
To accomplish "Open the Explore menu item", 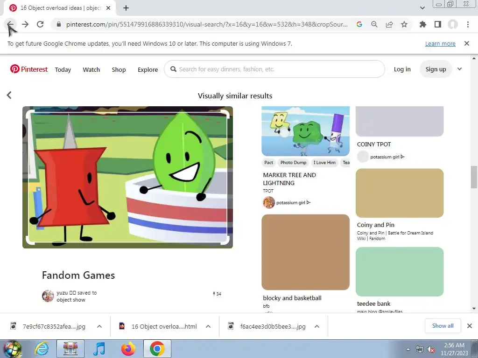I will pyautogui.click(x=148, y=70).
